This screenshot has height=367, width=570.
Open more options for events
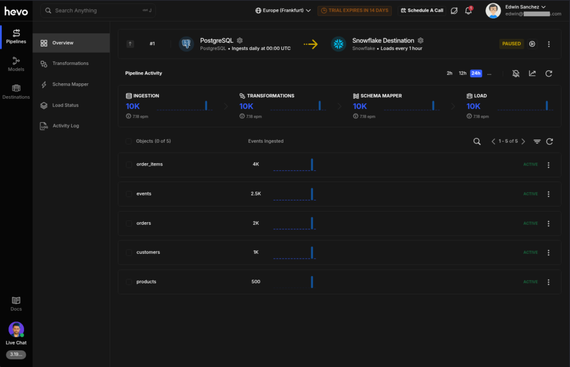point(548,194)
